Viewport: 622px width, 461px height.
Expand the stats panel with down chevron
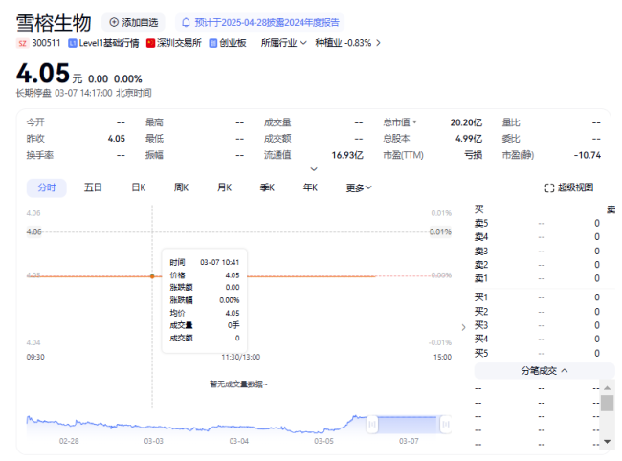(314, 169)
